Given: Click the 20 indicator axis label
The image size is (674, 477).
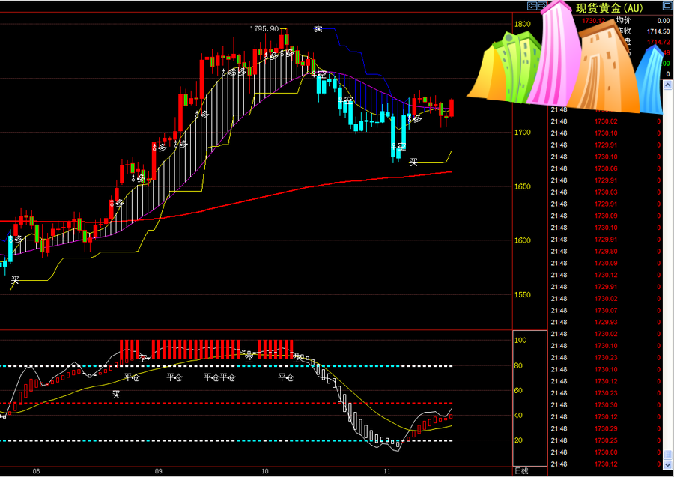Looking at the screenshot, I should (519, 440).
